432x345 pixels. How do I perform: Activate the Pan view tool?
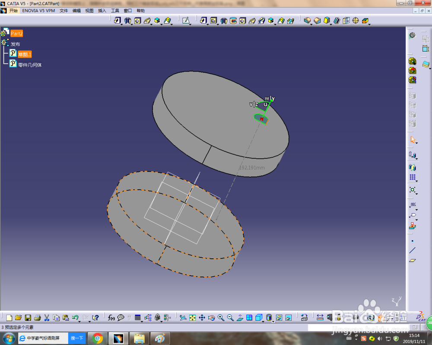pyautogui.click(x=202, y=318)
